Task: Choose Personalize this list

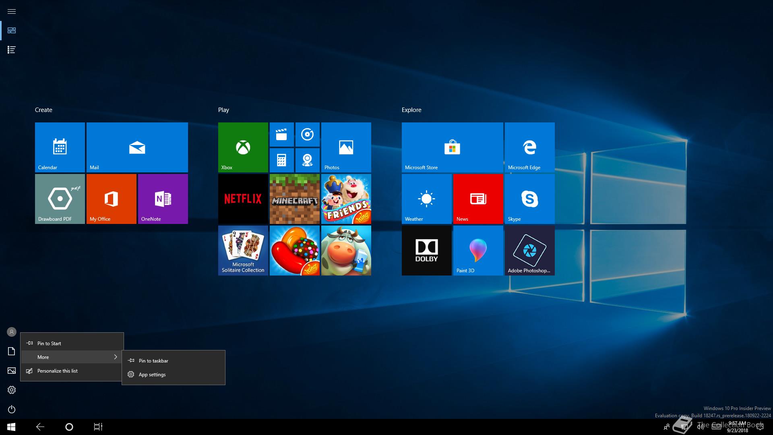Action: click(72, 371)
